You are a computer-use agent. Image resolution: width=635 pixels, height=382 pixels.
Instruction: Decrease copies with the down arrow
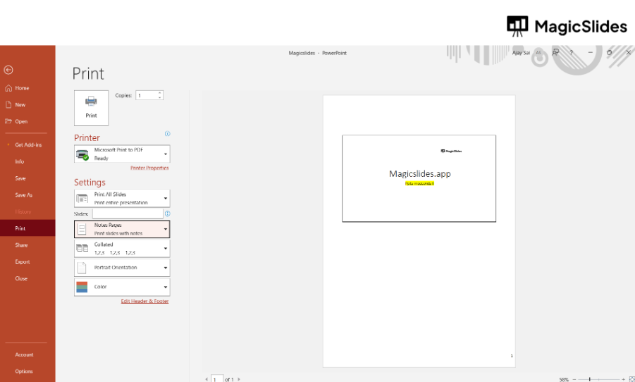pyautogui.click(x=160, y=98)
